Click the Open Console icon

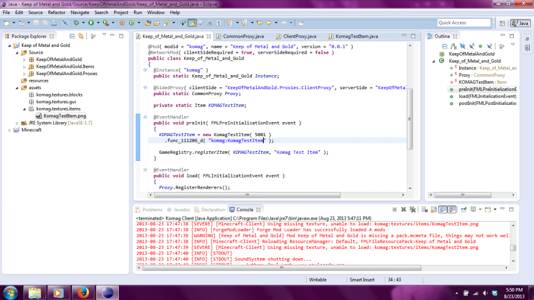[488, 209]
